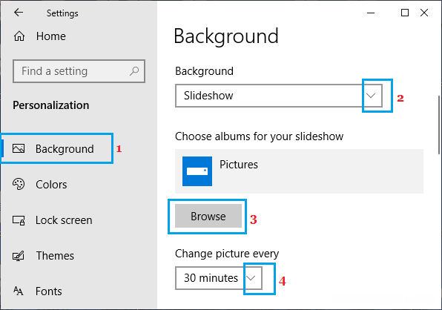Click the Fonts letters icon

[19, 291]
